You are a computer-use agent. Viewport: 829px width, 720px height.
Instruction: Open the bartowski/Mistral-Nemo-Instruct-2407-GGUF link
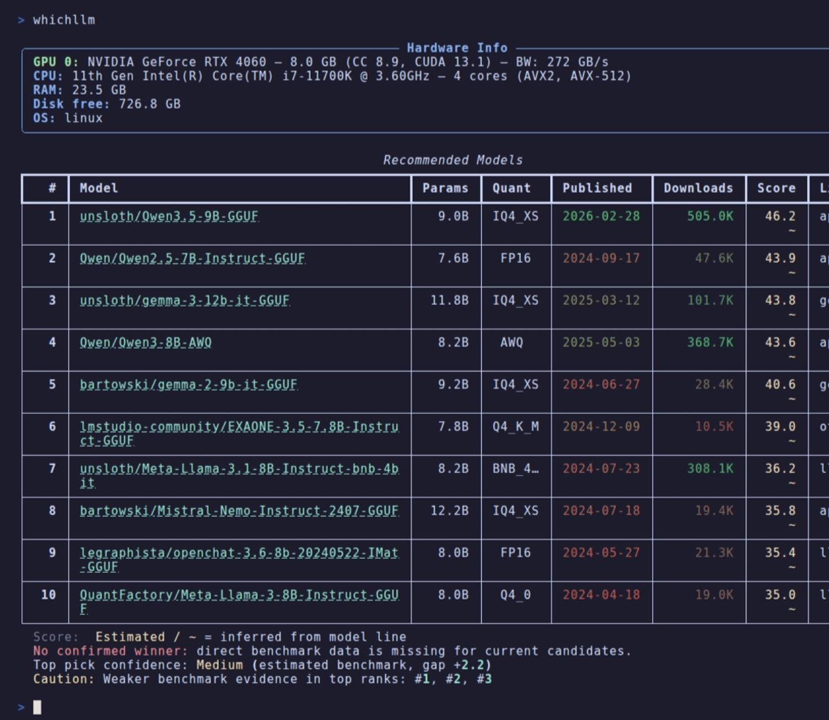(239, 511)
